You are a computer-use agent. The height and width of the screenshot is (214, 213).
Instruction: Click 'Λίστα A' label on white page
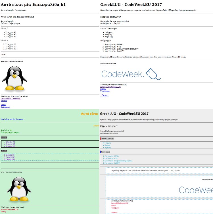[x=5, y=28]
